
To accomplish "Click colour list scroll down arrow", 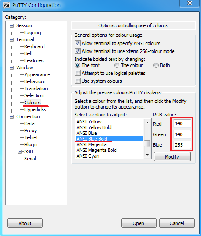I will tap(147, 155).
